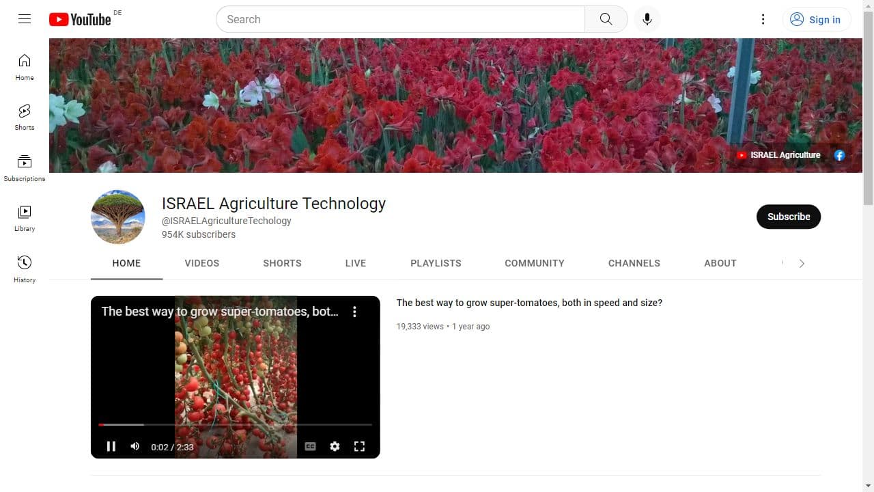This screenshot has height=492, width=874.
Task: Toggle closed captions on the video
Action: (310, 446)
